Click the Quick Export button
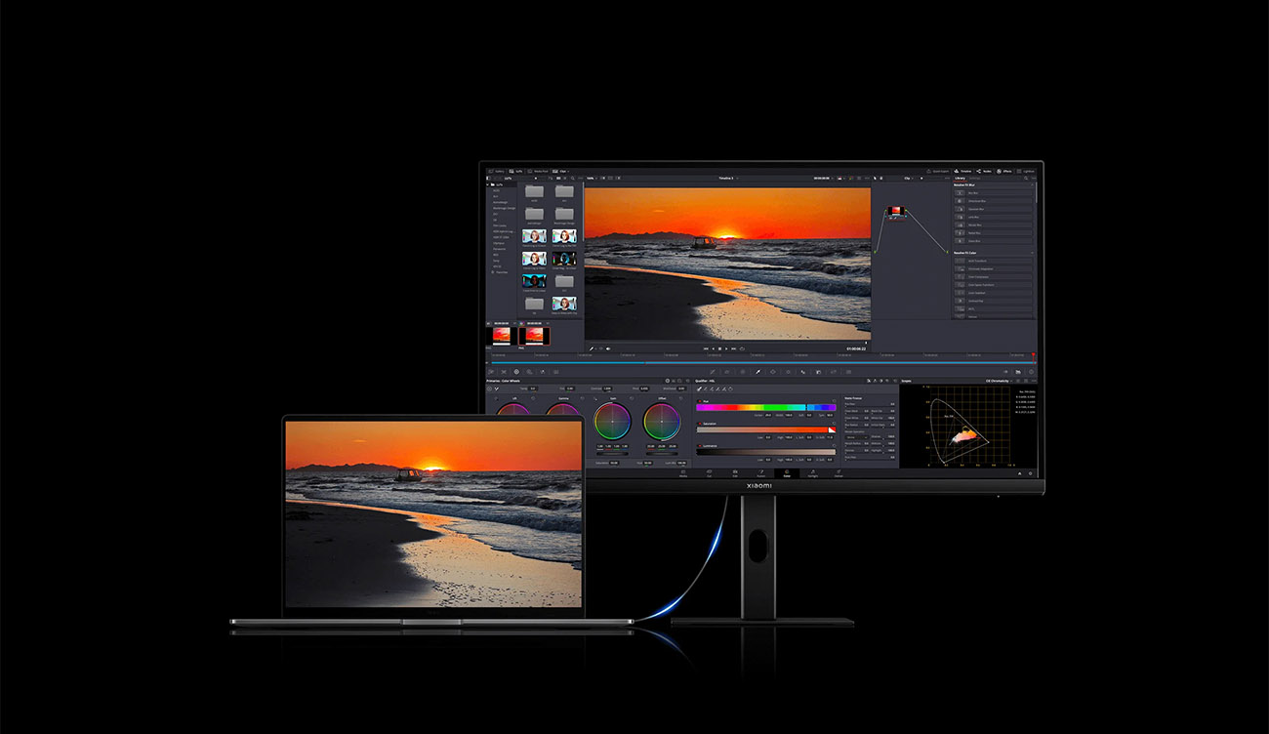The width and height of the screenshot is (1269, 734). [940, 171]
